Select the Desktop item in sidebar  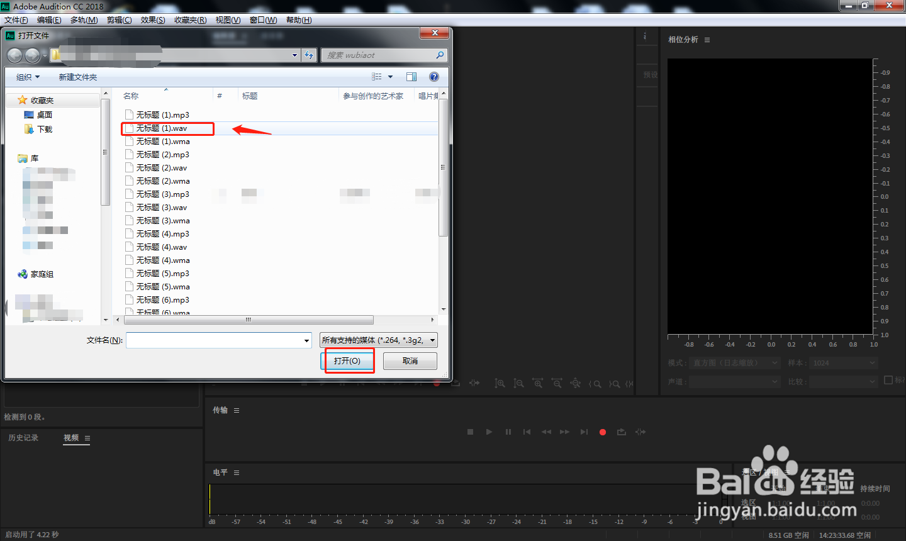[38, 115]
